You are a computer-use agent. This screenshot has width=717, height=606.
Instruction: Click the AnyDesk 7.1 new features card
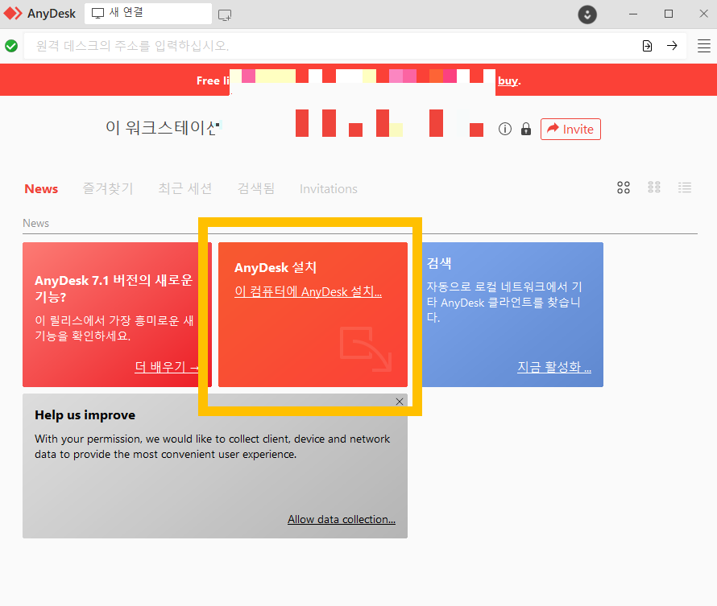click(117, 315)
